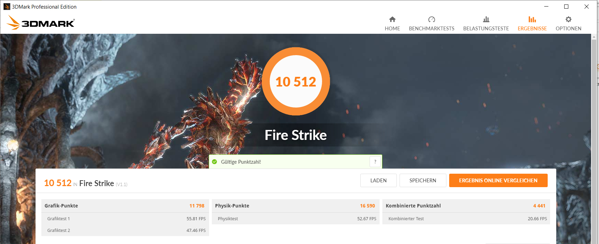The image size is (599, 244).
Task: Click the 55.81 FPS value
Action: (196, 218)
